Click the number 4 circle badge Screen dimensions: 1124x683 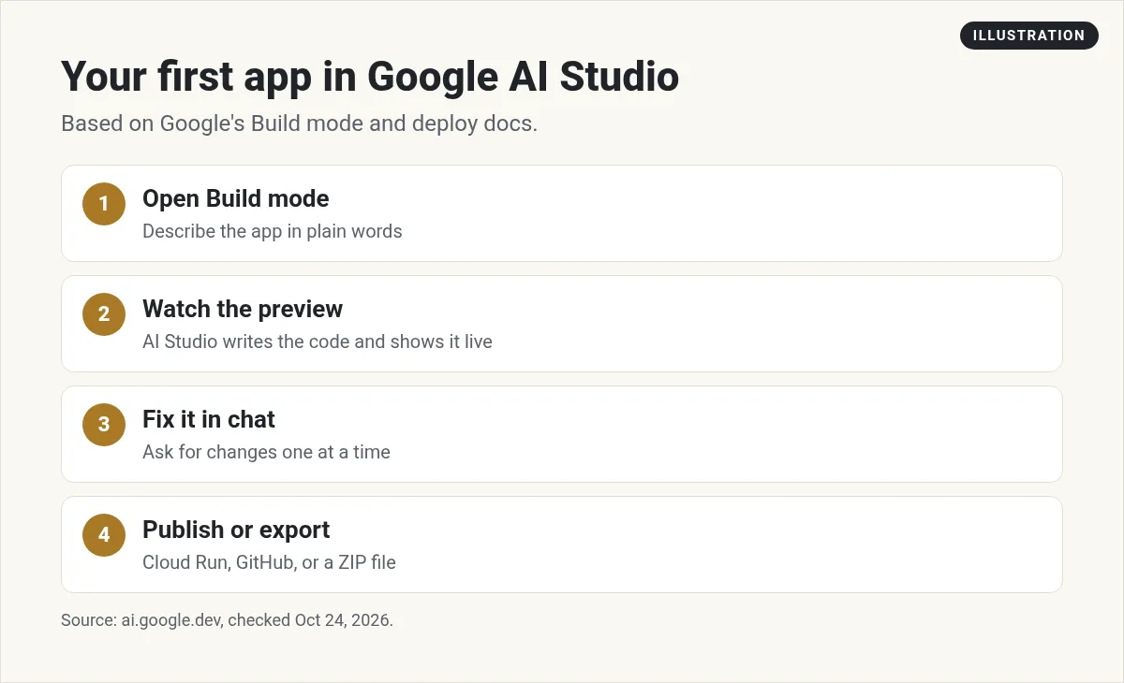104,535
